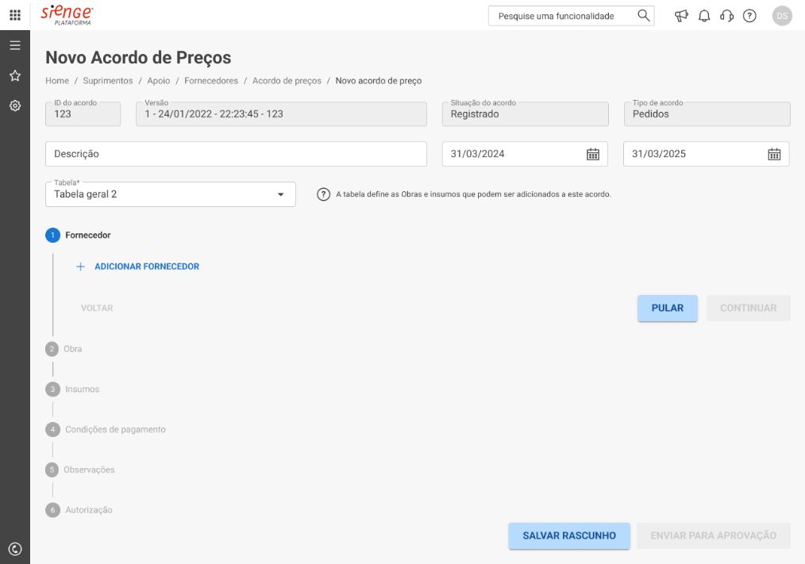Select step 4 Condições de pagamento
This screenshot has height=564, width=805.
[x=106, y=429]
